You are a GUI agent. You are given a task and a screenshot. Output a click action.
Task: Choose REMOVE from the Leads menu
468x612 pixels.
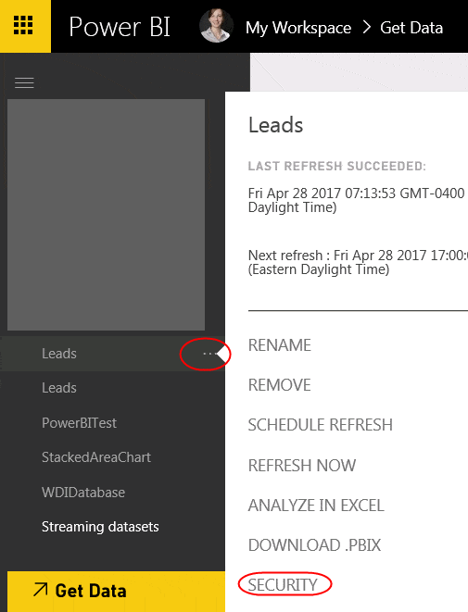click(280, 385)
